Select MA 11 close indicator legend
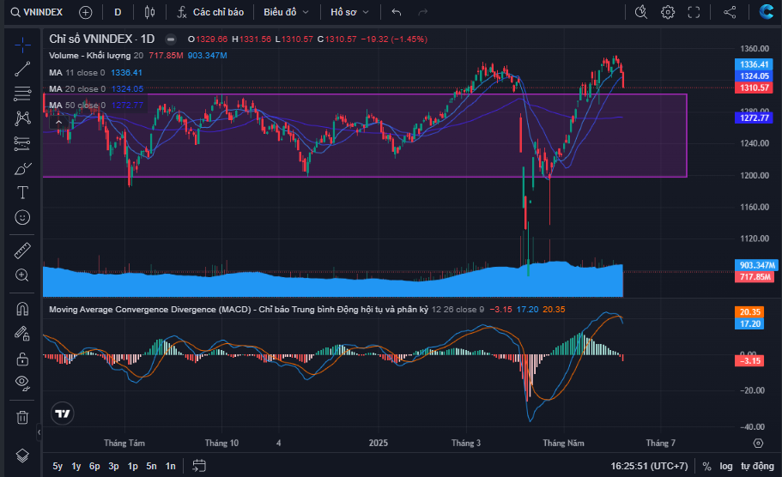The width and height of the screenshot is (782, 477). pyautogui.click(x=76, y=72)
